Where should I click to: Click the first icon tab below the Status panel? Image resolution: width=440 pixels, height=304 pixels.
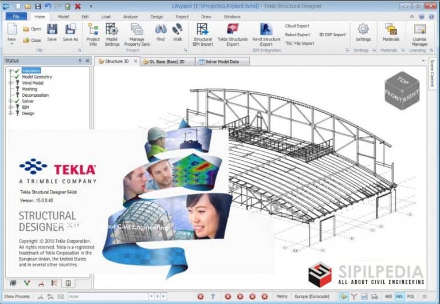[13, 283]
